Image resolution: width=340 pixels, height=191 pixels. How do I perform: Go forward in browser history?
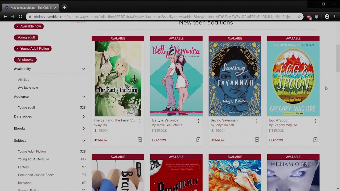[x=13, y=17]
